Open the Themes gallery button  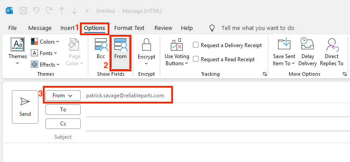[x=18, y=52]
